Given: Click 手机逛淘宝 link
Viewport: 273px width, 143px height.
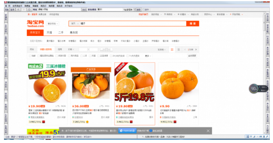Looking at the screenshot, I should (54, 14).
